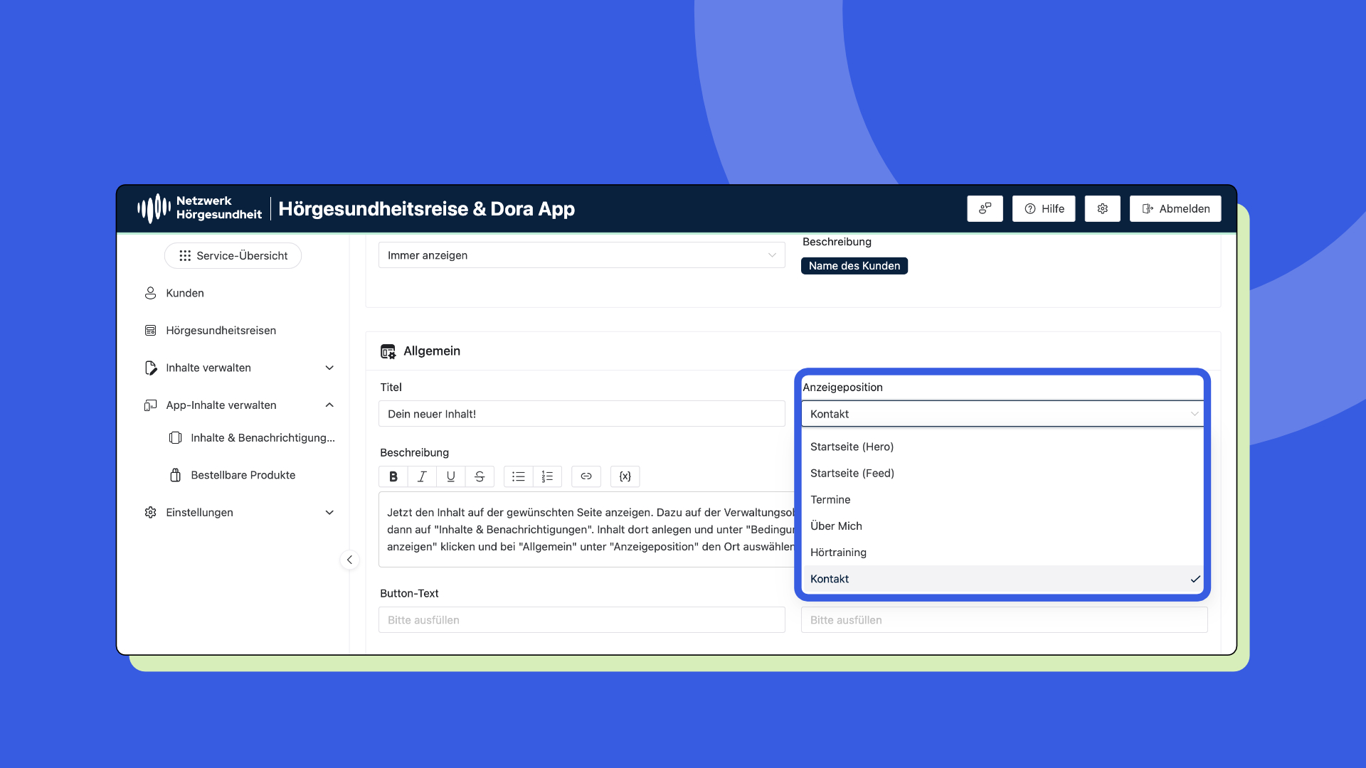1366x768 pixels.
Task: Insert a bulleted list
Action: click(x=518, y=476)
